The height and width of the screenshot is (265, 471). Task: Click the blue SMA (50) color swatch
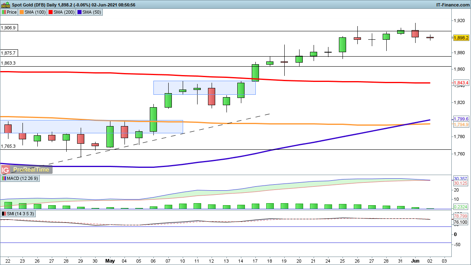click(x=80, y=12)
